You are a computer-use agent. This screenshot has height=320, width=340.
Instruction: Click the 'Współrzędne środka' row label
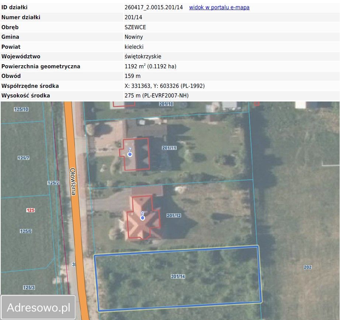(30, 86)
